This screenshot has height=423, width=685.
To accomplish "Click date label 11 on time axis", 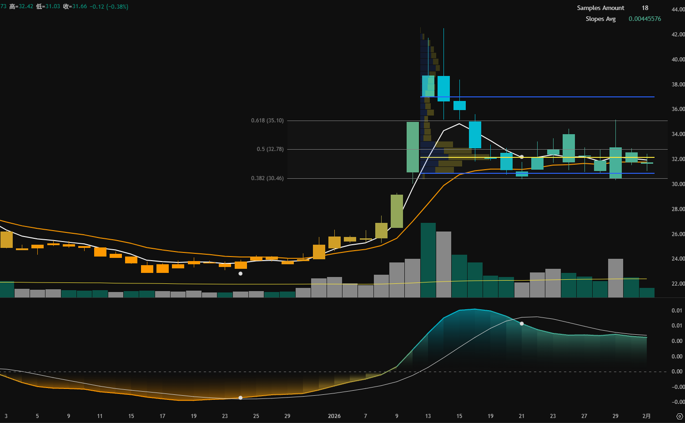I will pyautogui.click(x=100, y=416).
